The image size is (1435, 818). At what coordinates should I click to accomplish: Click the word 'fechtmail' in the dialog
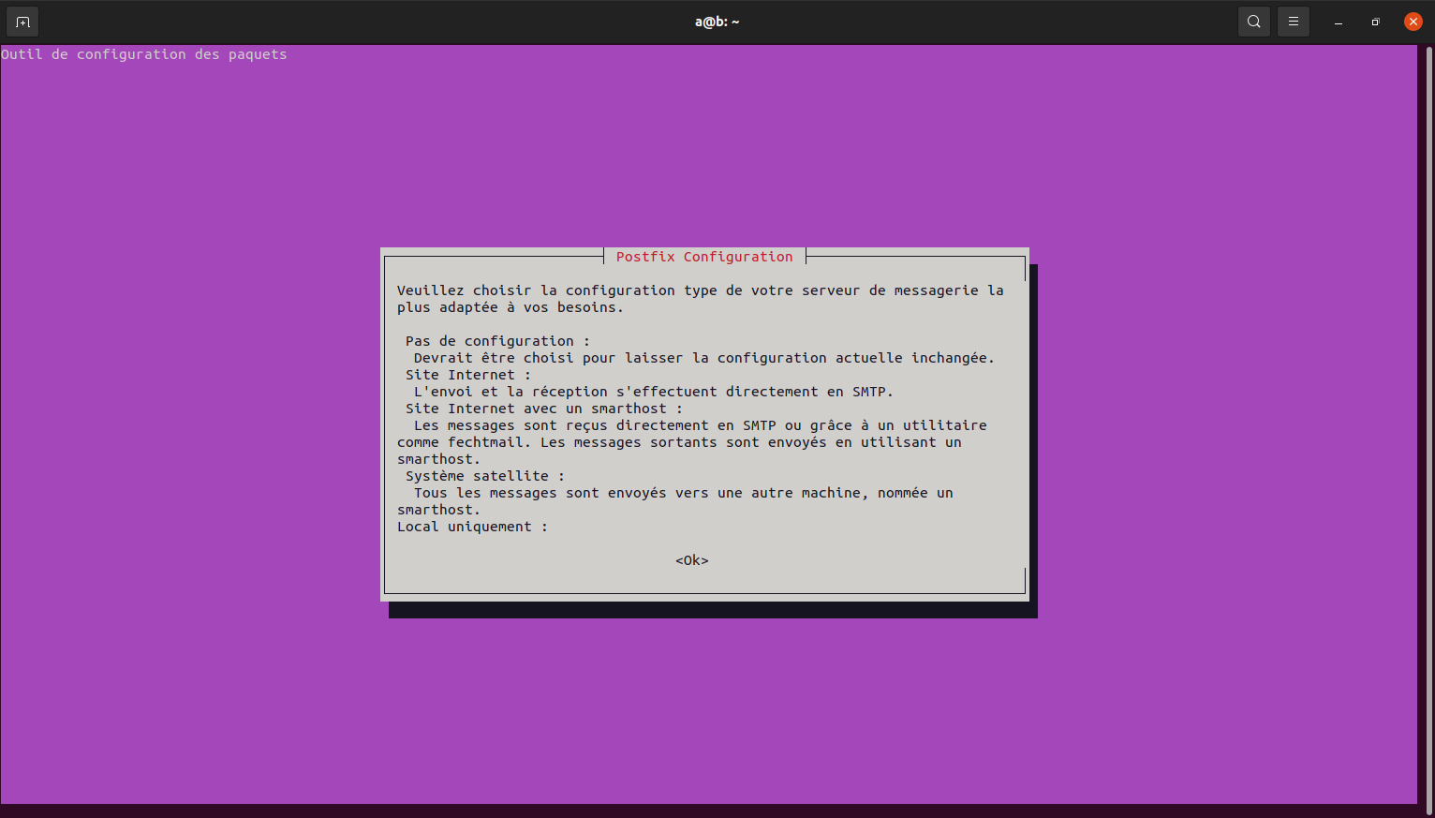[489, 442]
